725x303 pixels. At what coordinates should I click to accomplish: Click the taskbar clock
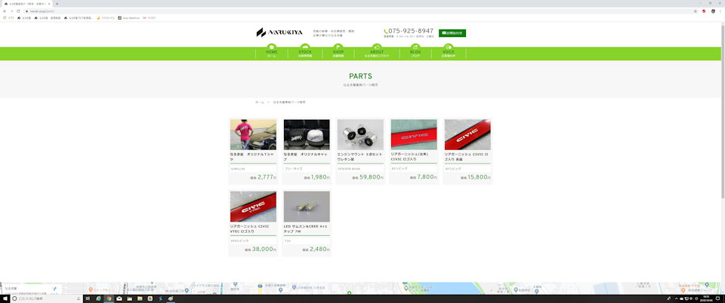(x=706, y=298)
